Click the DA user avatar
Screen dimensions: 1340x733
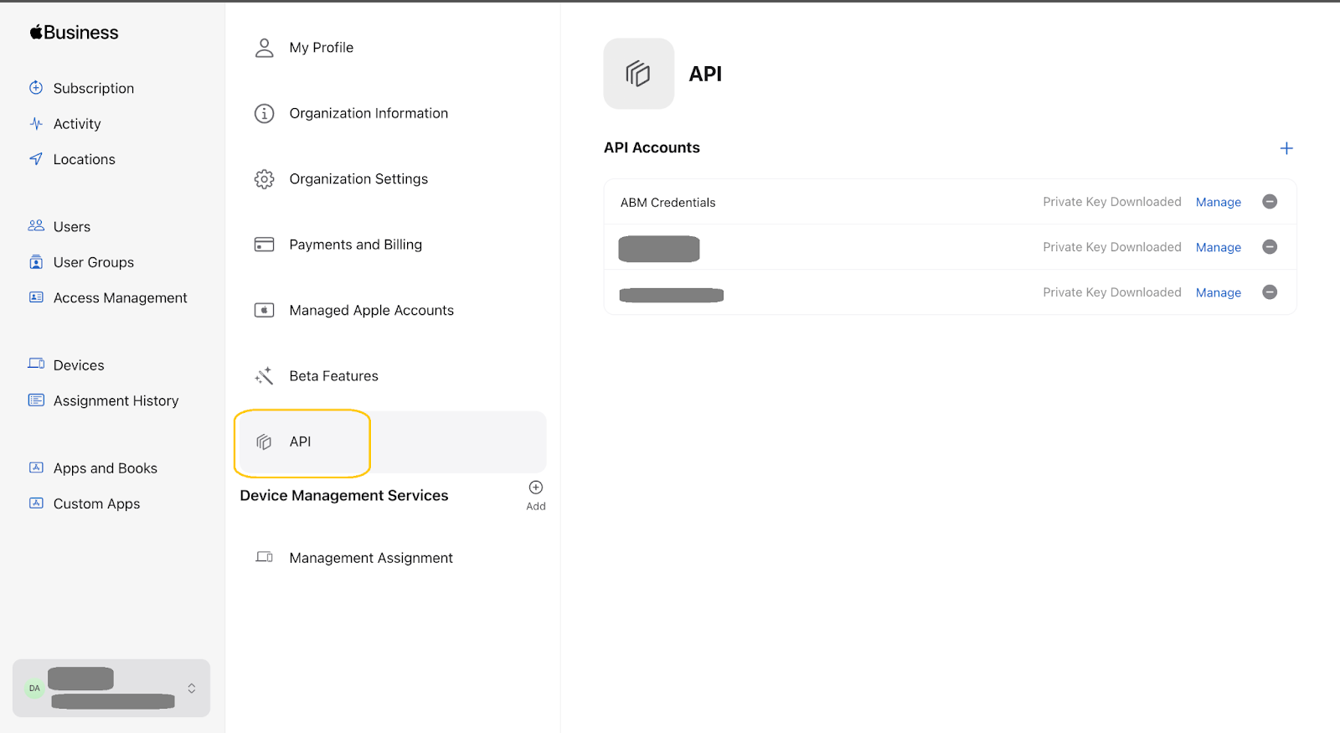pyautogui.click(x=34, y=688)
